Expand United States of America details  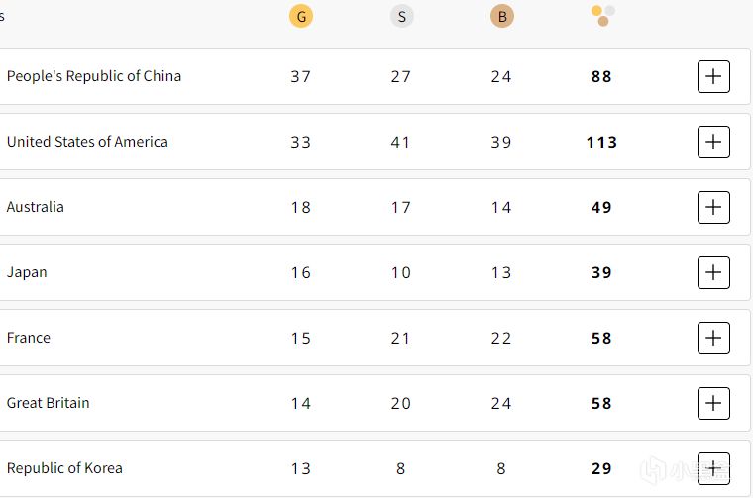point(713,142)
